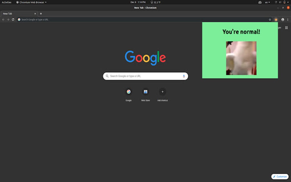
Task: Open the Chromium profile avatar icon
Action: (282, 19)
